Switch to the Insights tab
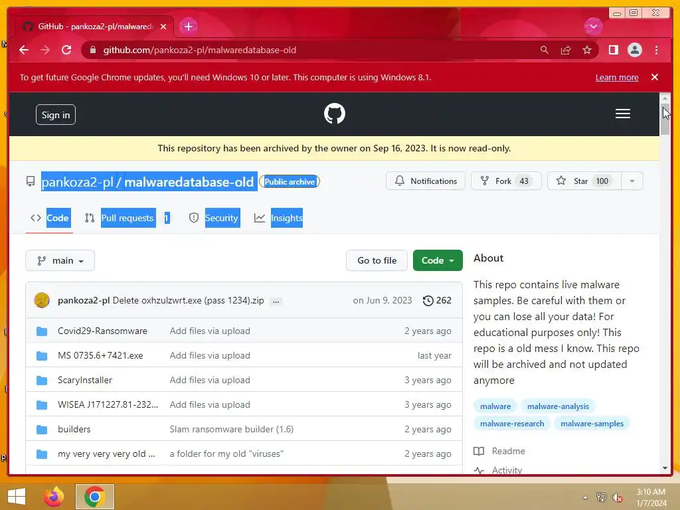This screenshot has height=510, width=680. point(278,218)
